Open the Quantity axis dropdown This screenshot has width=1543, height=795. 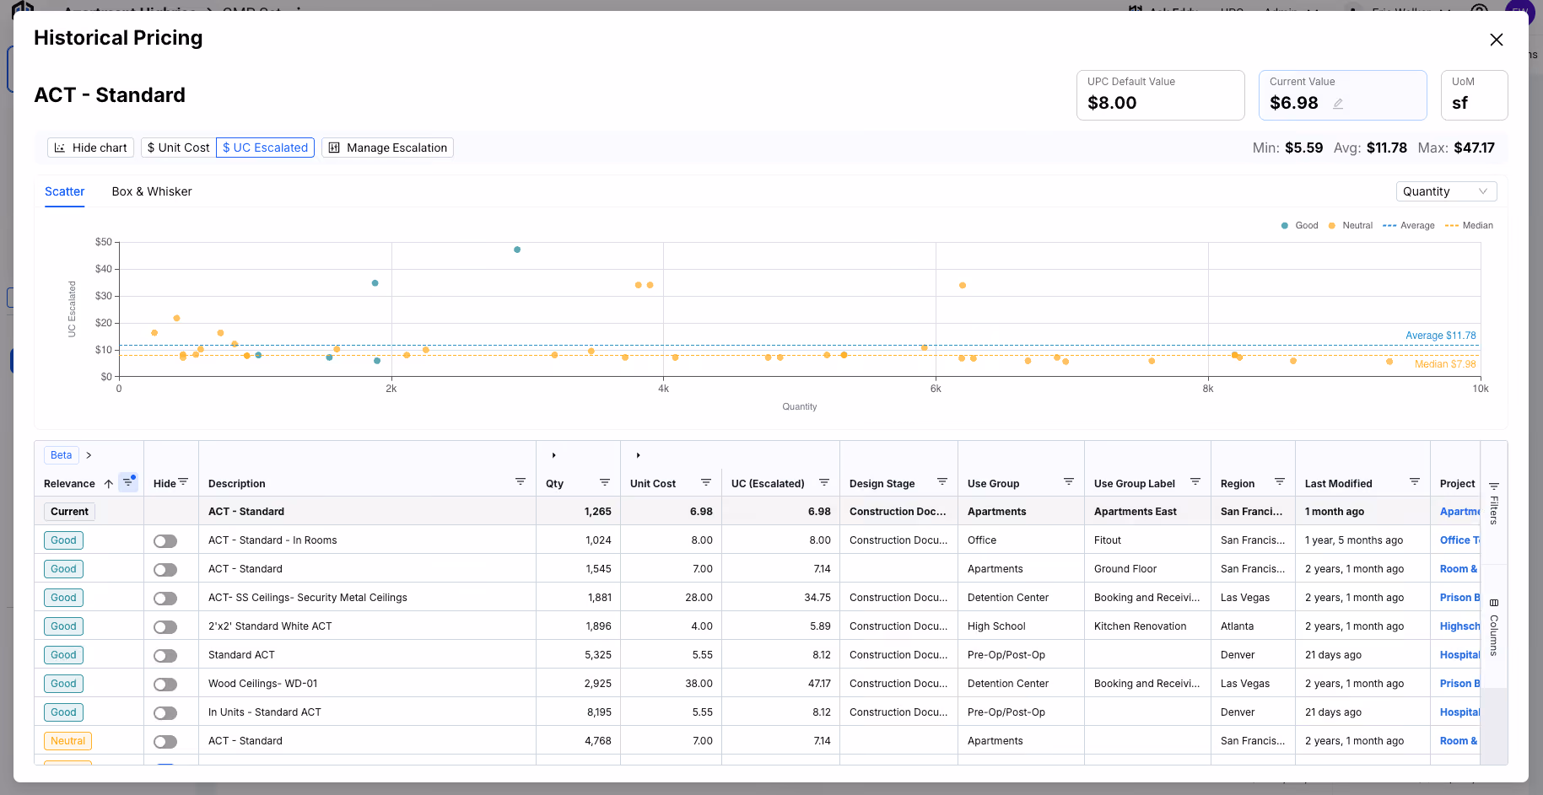(1446, 191)
